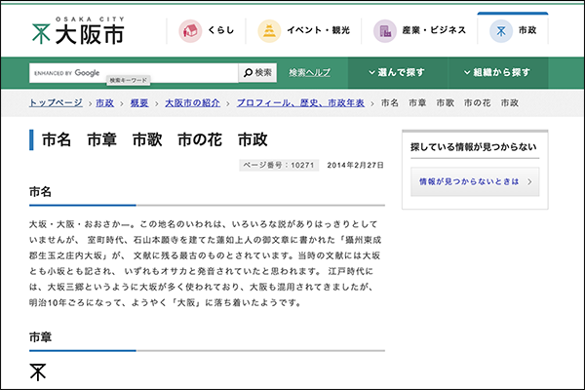The width and height of the screenshot is (585, 390).
Task: Open the イベント・観光 castle icon
Action: point(269,31)
